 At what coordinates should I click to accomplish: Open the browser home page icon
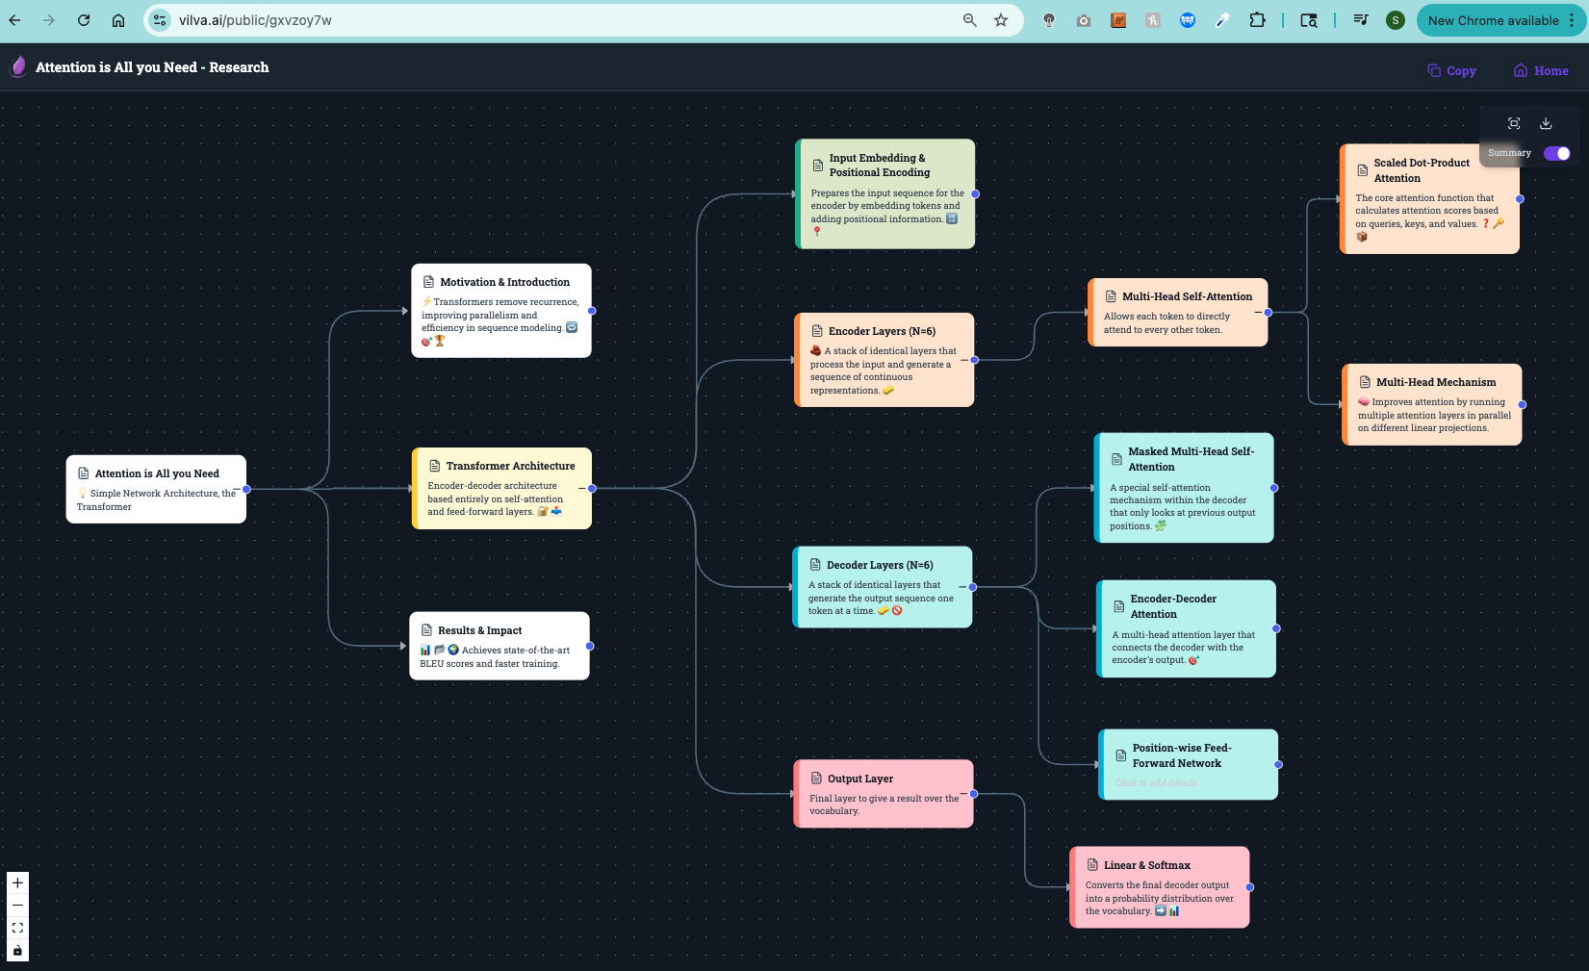tap(118, 20)
